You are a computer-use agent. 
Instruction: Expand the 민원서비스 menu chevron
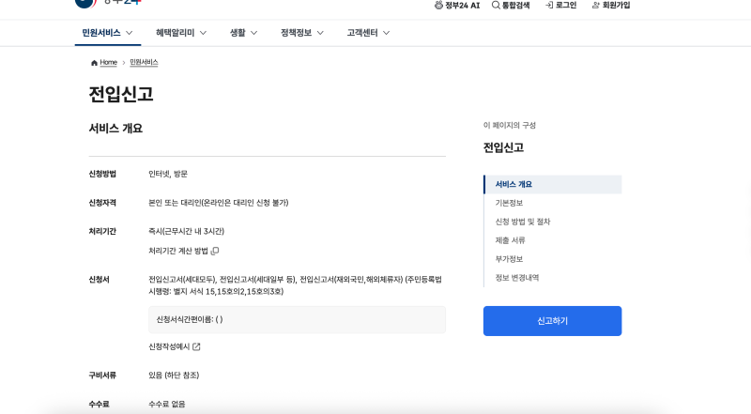129,33
